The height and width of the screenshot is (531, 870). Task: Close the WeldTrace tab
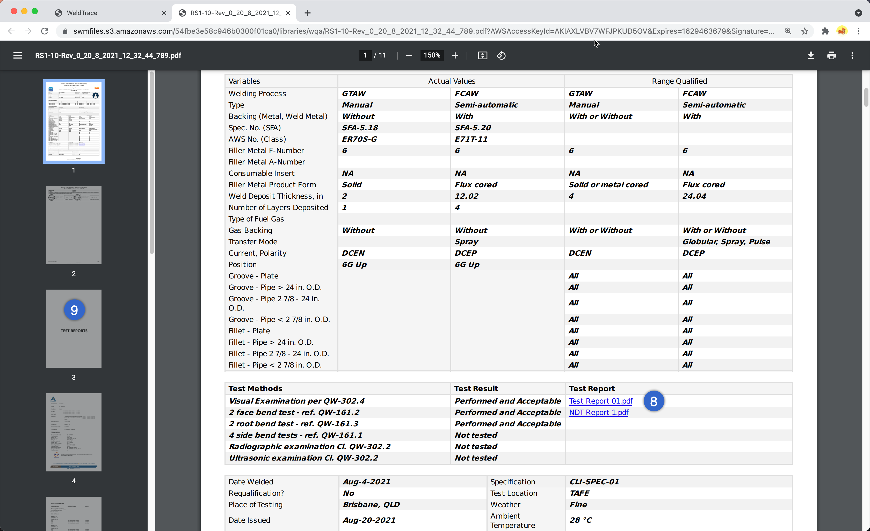point(164,13)
